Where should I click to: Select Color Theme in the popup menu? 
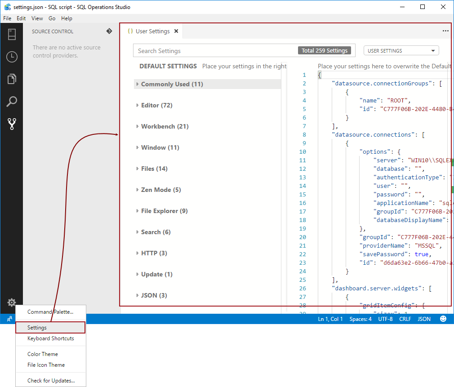pos(43,354)
